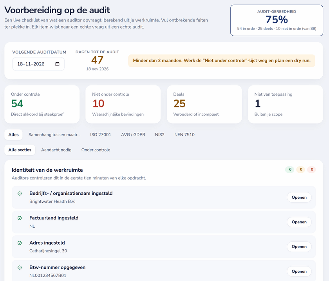Click the 47 days until audit counter
The image size is (329, 281).
[x=97, y=60]
